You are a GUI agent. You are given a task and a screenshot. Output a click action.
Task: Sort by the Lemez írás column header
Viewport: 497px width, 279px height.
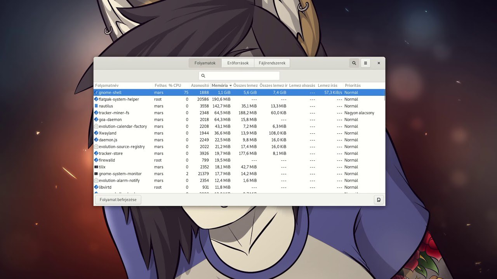click(x=328, y=85)
